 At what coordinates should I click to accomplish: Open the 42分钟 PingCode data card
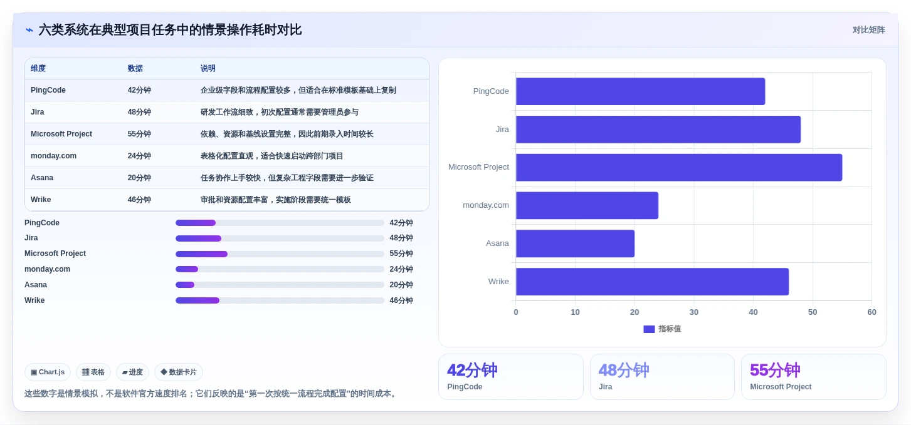coord(510,377)
